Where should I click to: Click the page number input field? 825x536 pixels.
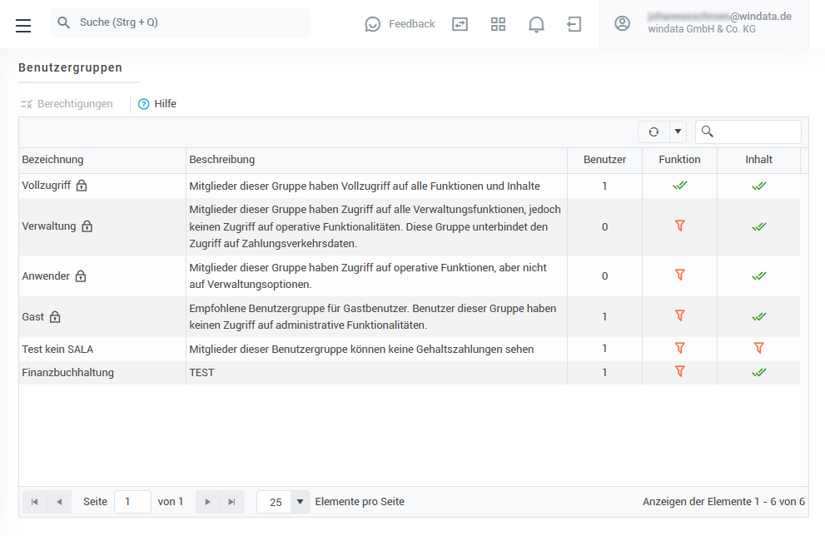132,502
